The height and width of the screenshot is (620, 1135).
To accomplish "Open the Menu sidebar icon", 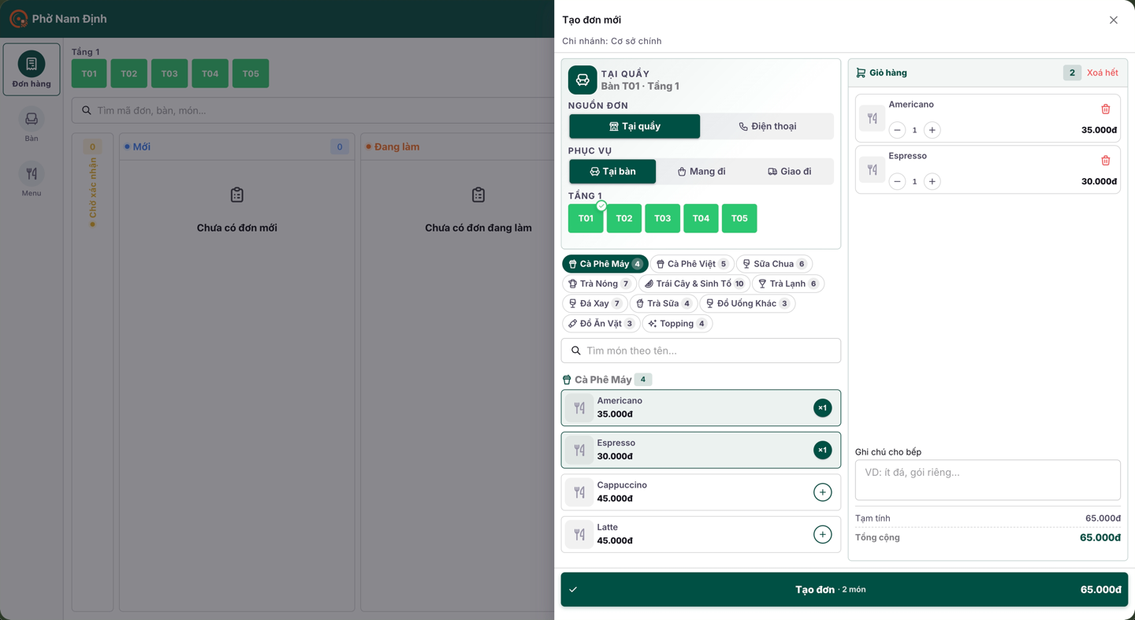I will coord(32,180).
